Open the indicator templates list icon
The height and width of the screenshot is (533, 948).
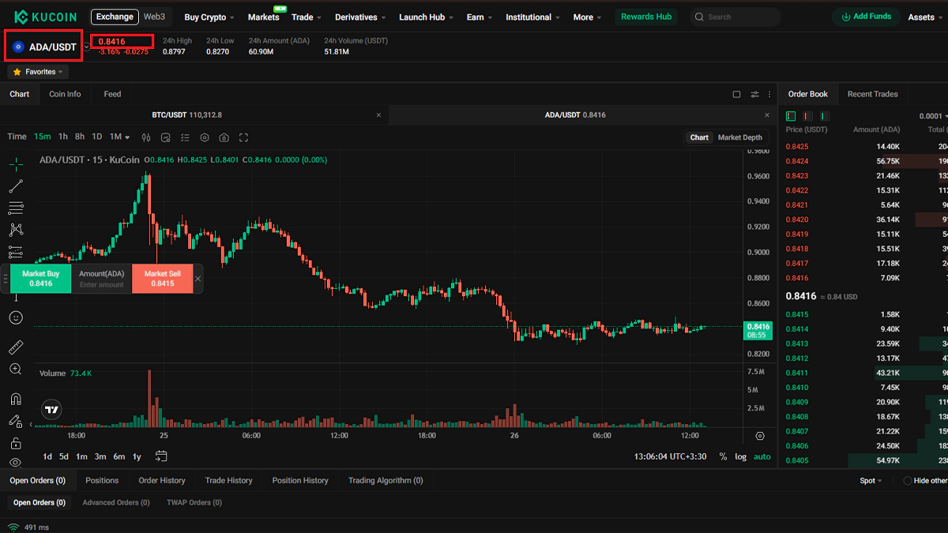click(184, 137)
